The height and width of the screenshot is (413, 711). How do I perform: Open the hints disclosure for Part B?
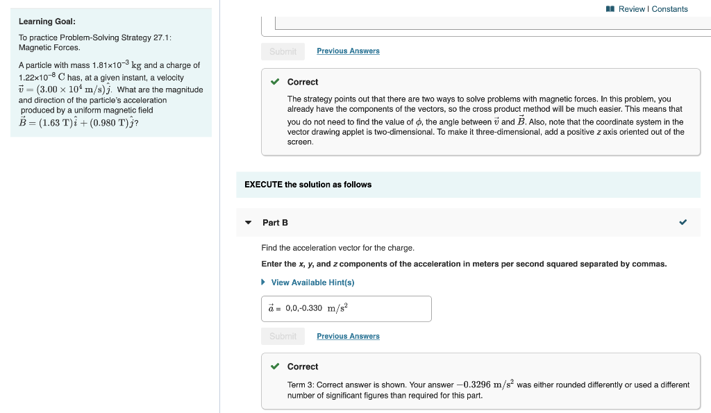click(308, 283)
